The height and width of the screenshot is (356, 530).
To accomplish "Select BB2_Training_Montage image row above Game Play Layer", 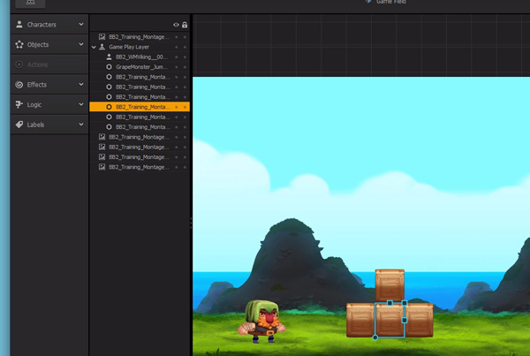I will [x=140, y=37].
